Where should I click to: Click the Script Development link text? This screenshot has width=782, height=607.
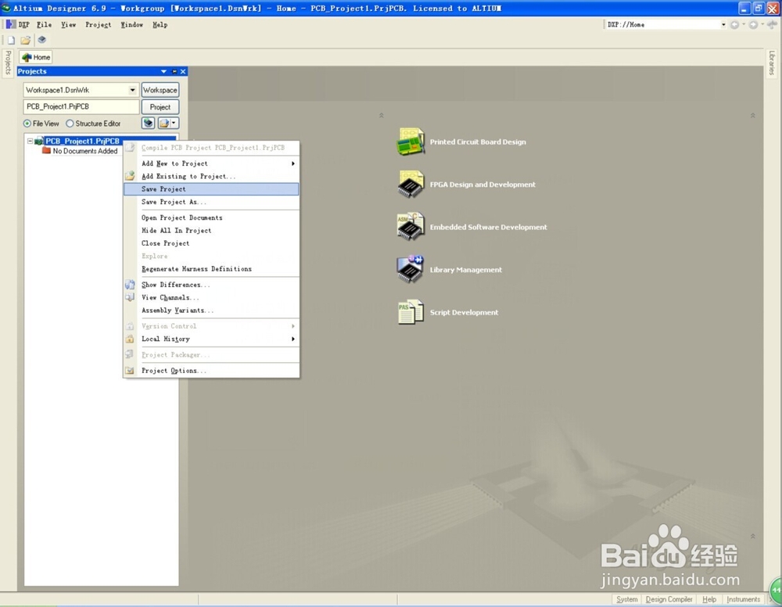click(x=464, y=312)
